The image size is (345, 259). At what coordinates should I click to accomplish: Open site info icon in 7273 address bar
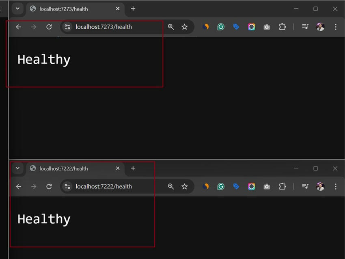(67, 27)
